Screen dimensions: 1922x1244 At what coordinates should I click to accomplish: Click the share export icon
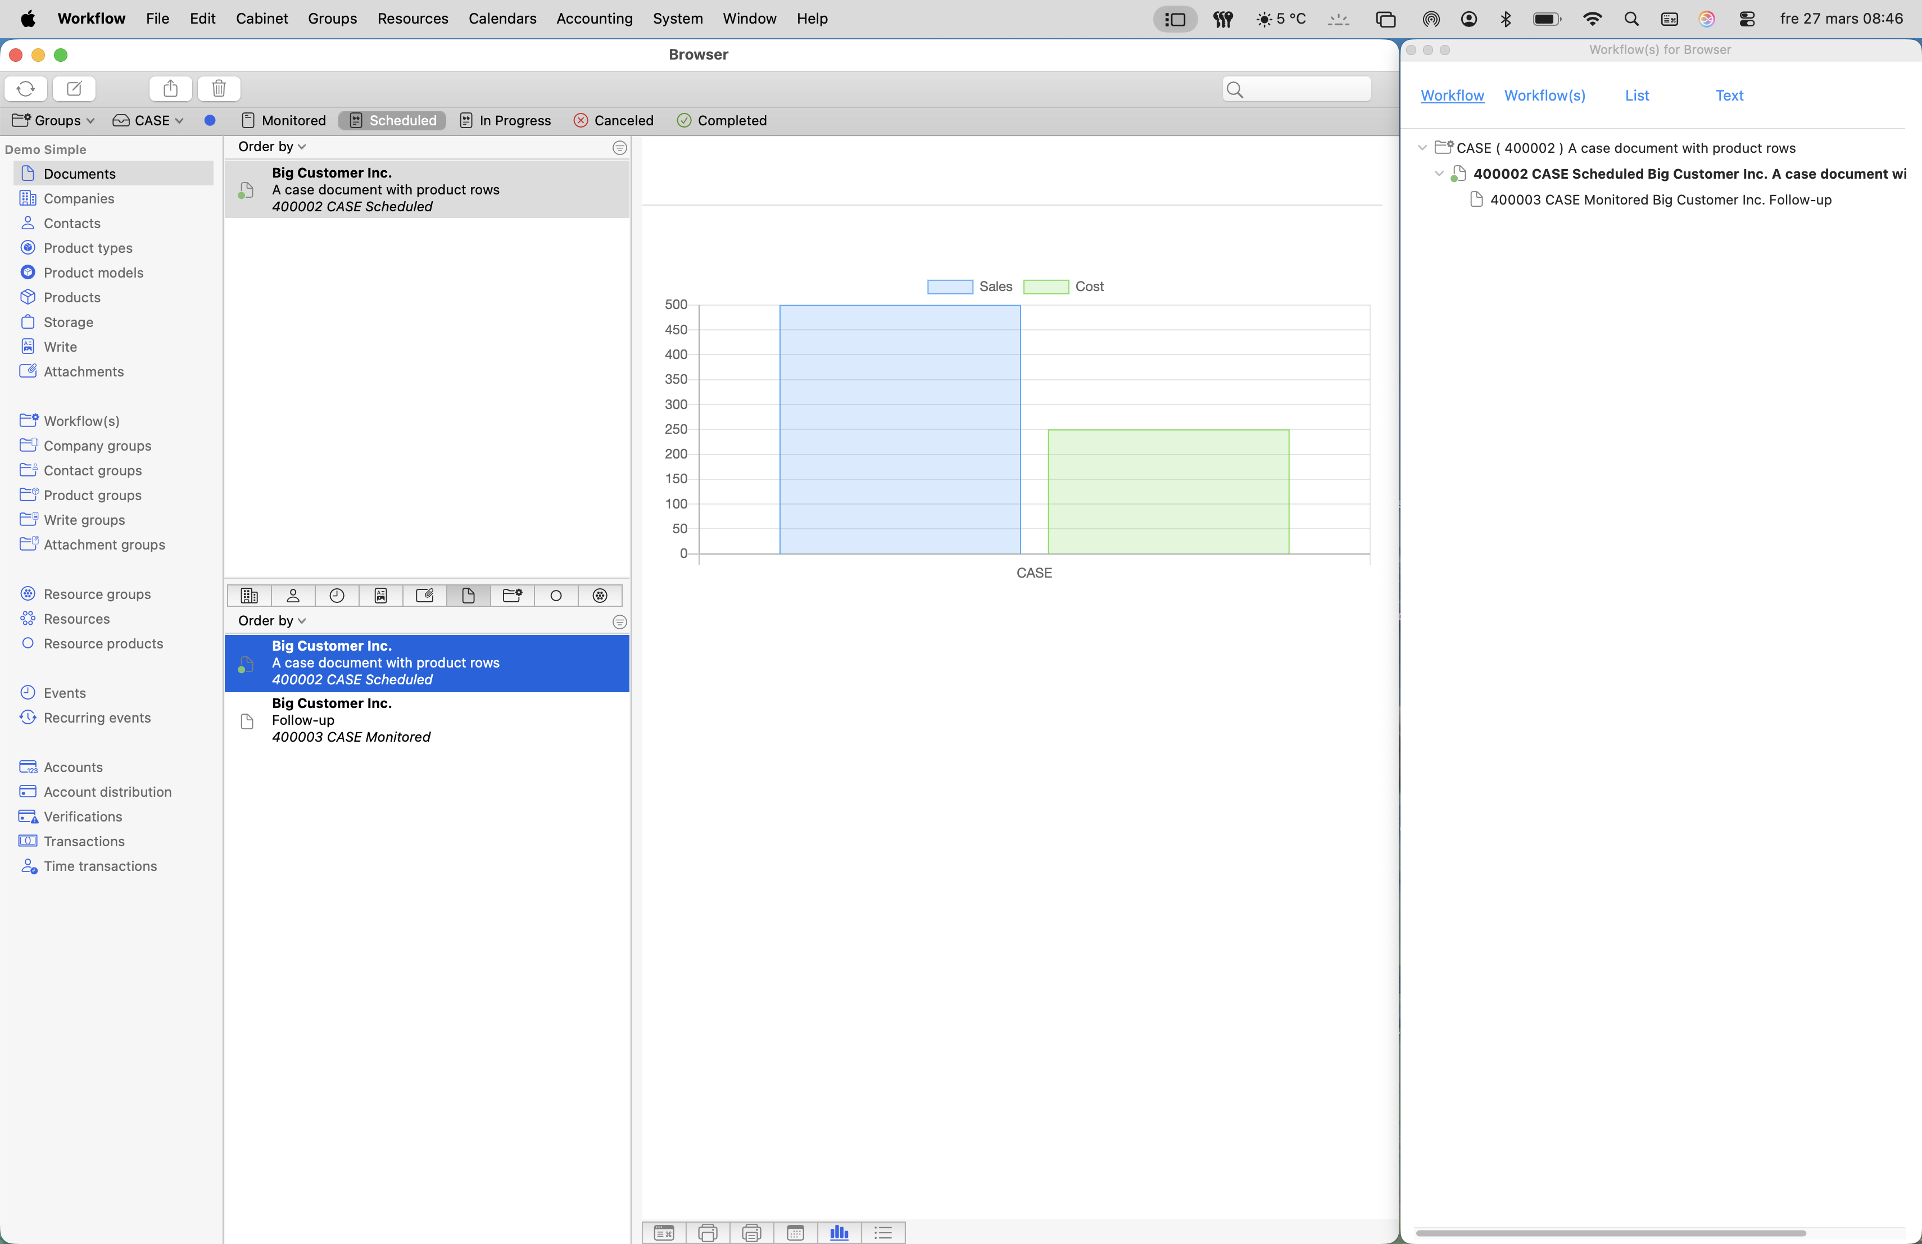(x=170, y=88)
